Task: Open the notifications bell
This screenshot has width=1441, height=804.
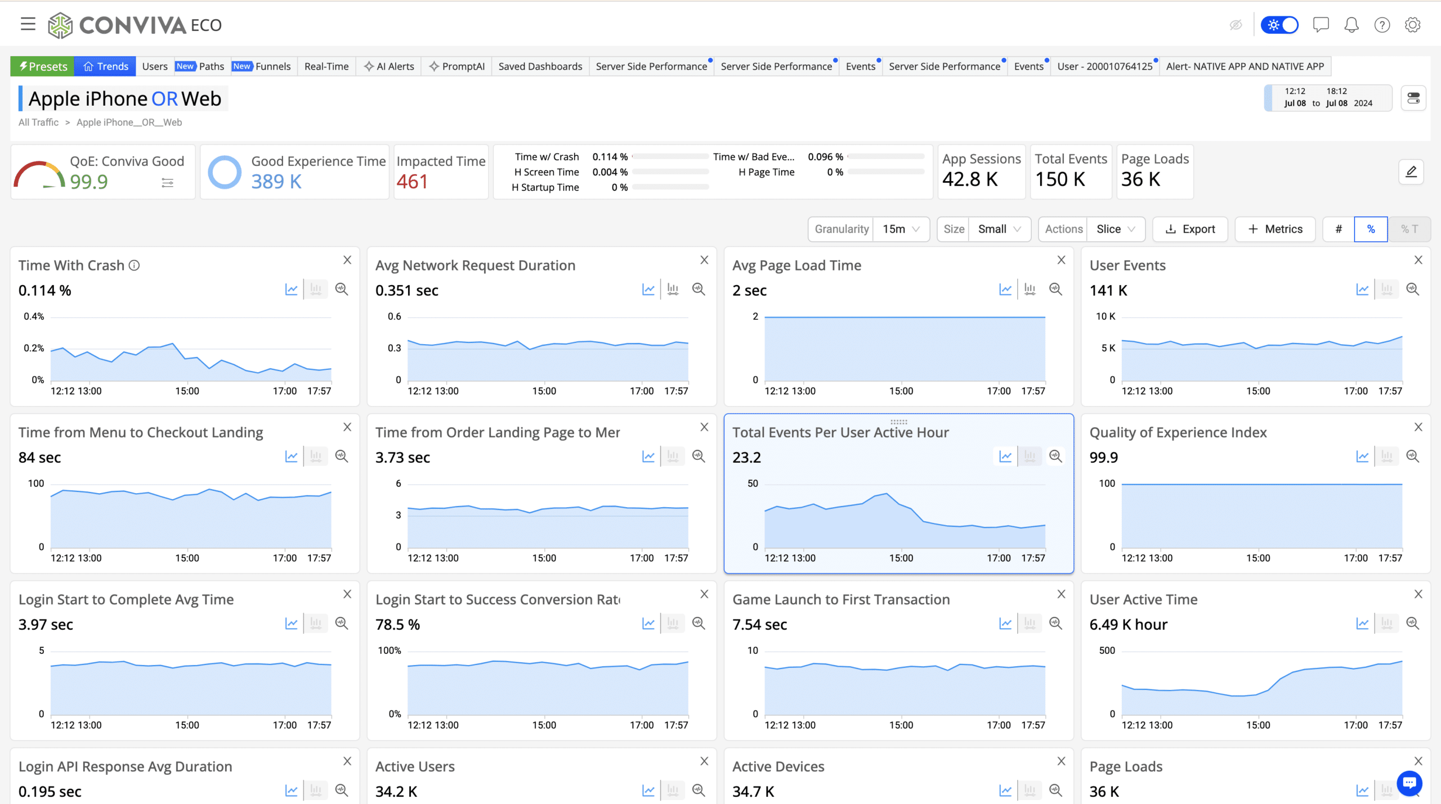Action: click(1352, 25)
